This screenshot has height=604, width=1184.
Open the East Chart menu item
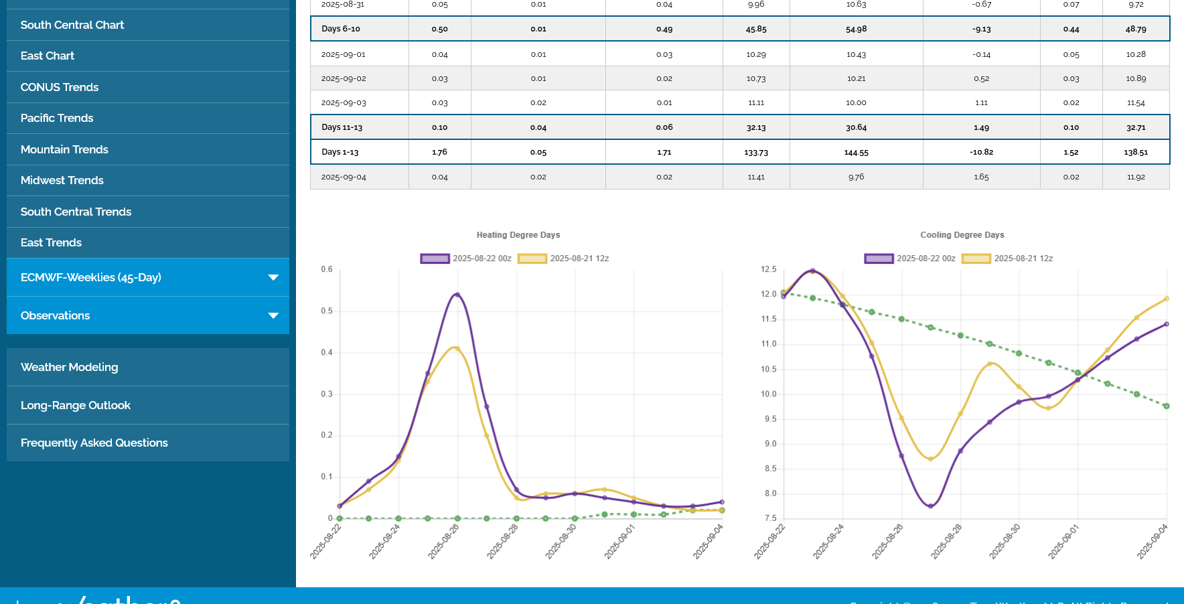(48, 56)
